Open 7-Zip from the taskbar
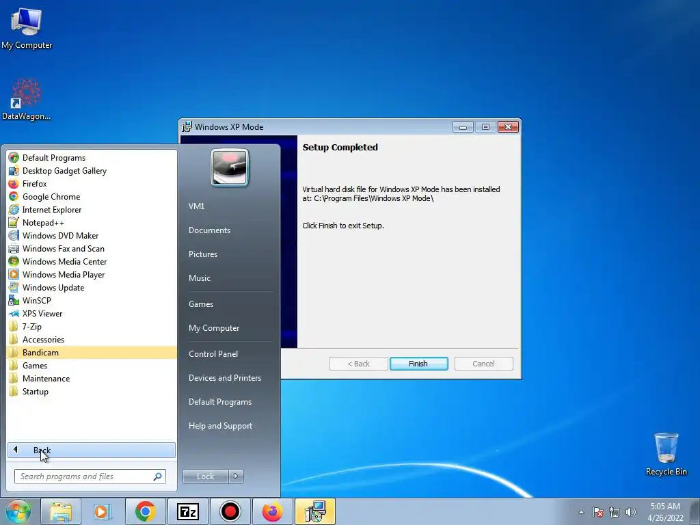The image size is (700, 525). point(187,511)
